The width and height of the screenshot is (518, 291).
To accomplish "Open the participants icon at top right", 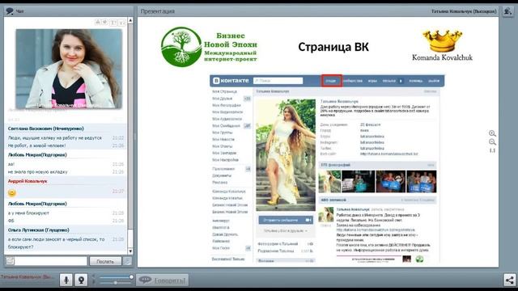I will click(x=507, y=11).
